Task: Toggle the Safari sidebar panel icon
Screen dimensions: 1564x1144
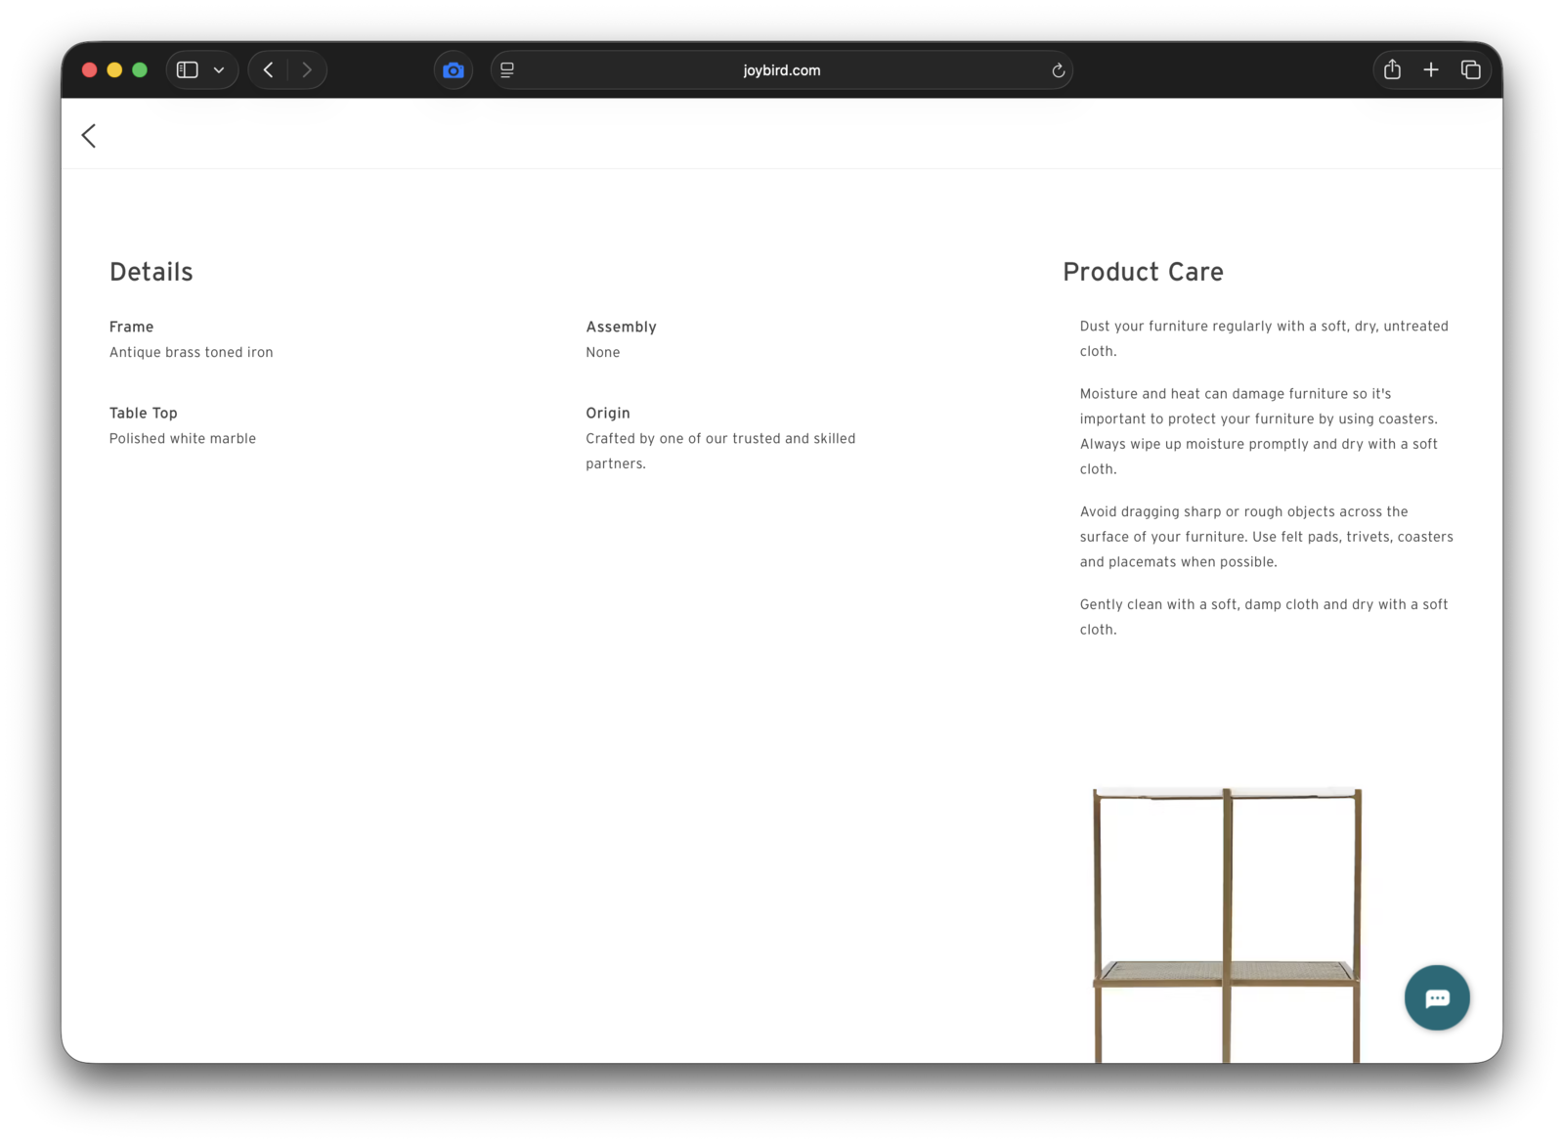Action: point(188,70)
